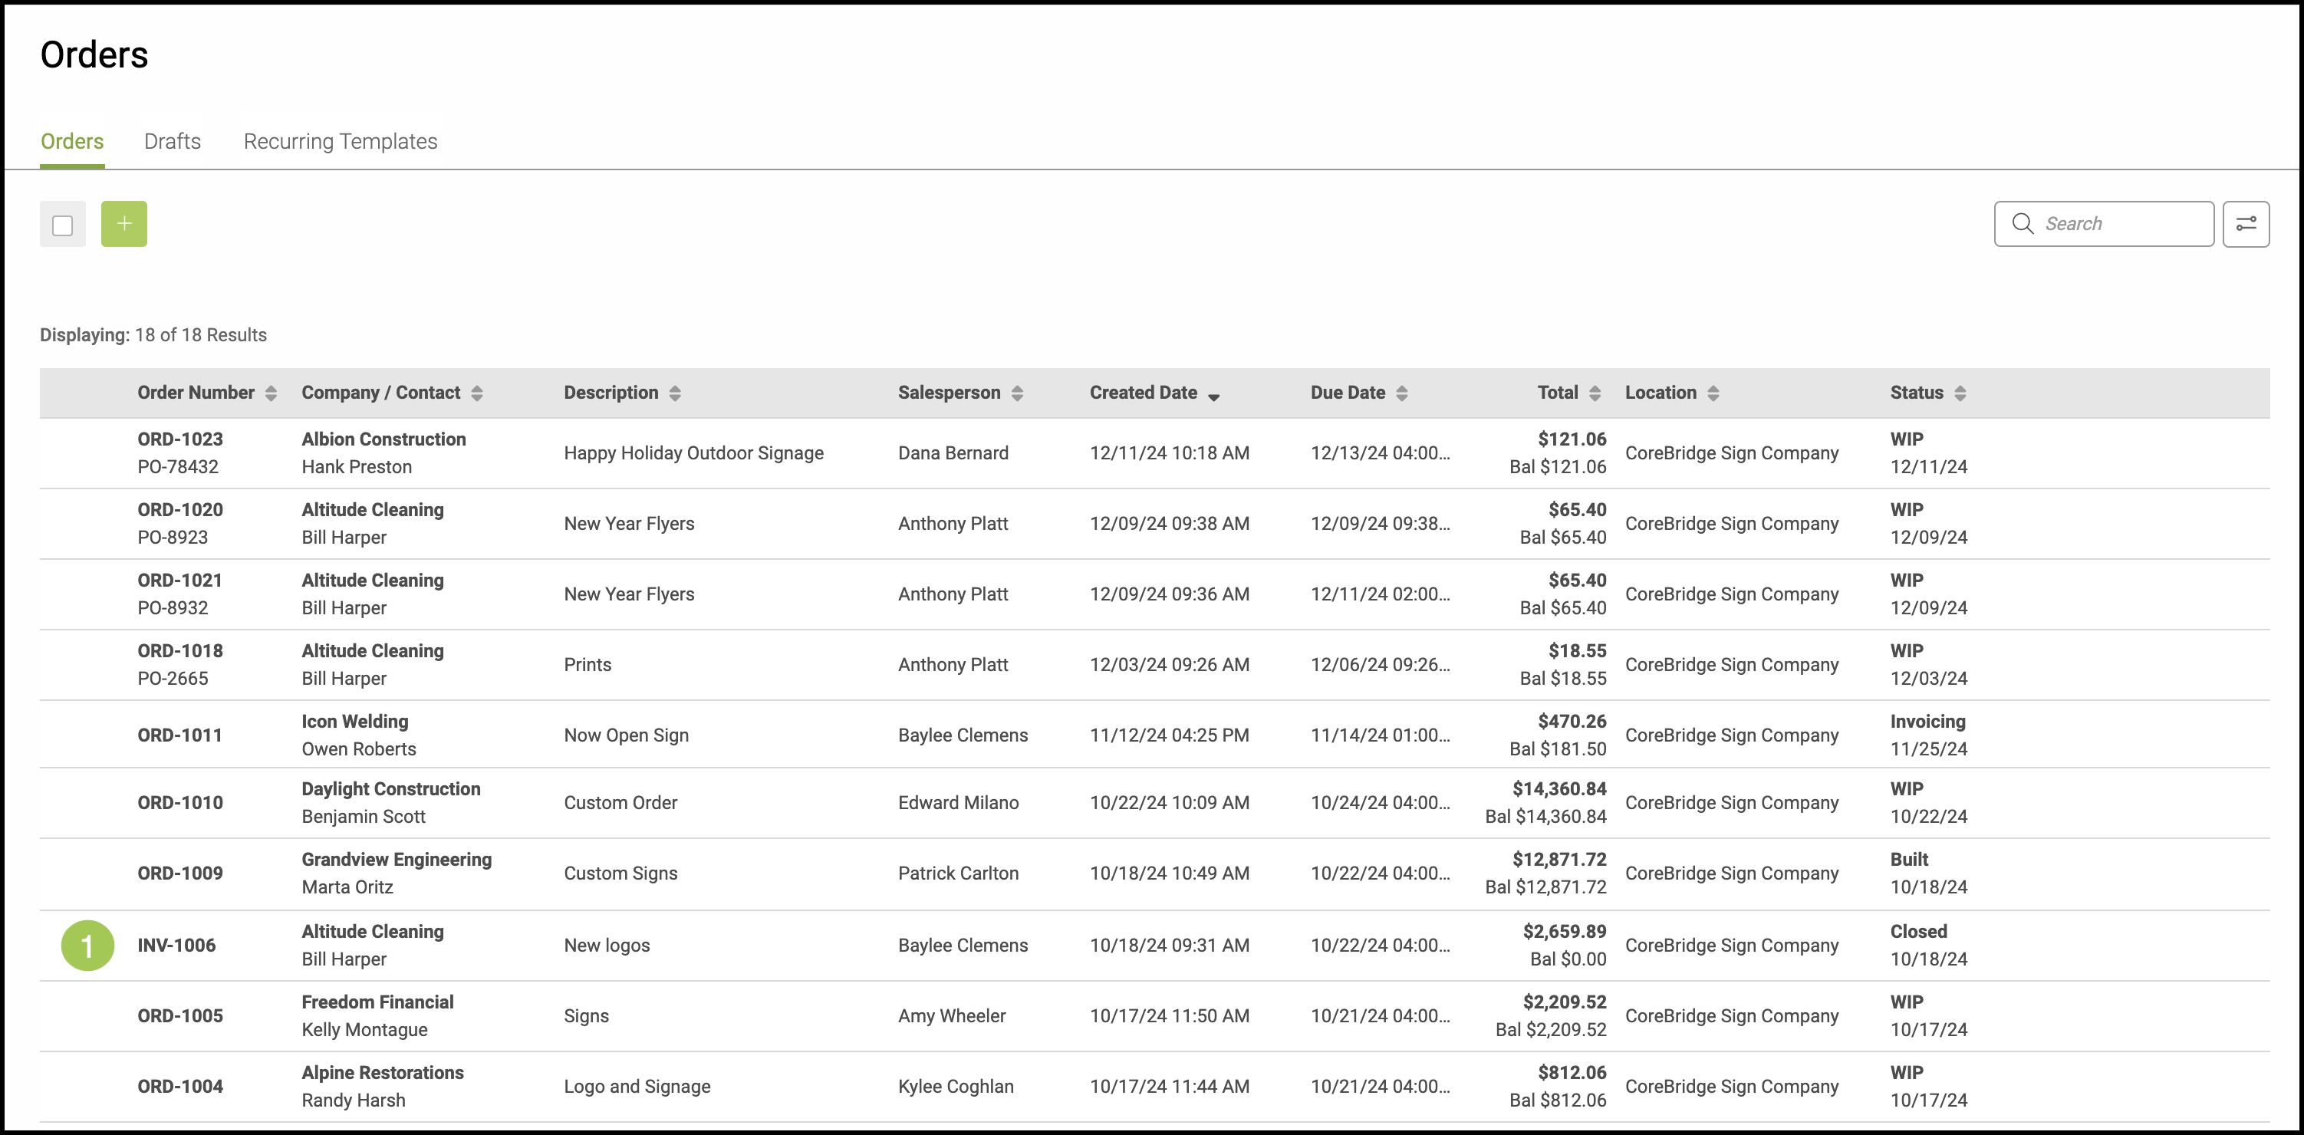
Task: Sort by Salesperson column arrows
Action: [x=1017, y=393]
